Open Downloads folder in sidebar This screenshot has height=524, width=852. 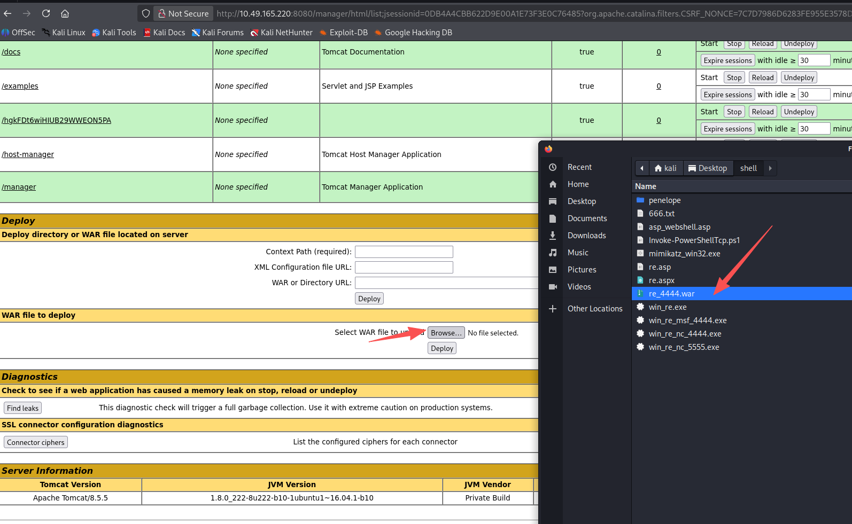[x=586, y=236]
